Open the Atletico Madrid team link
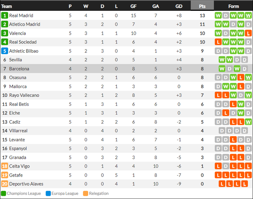253x199 pixels. [x=25, y=24]
